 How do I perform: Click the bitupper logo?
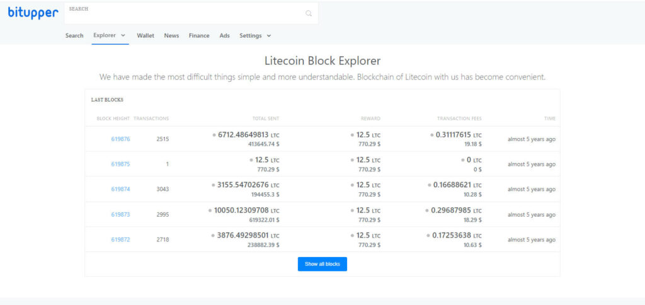tap(33, 13)
